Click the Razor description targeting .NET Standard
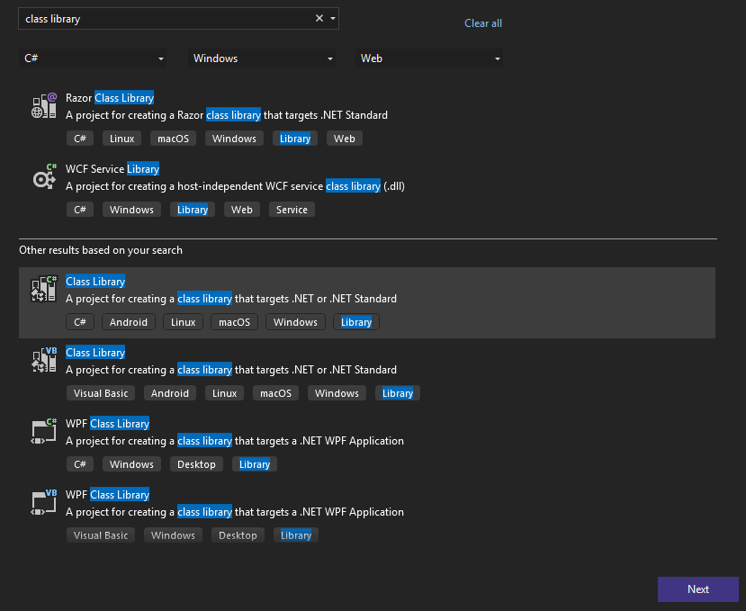Viewport: 746px width, 611px height. pyautogui.click(x=227, y=115)
